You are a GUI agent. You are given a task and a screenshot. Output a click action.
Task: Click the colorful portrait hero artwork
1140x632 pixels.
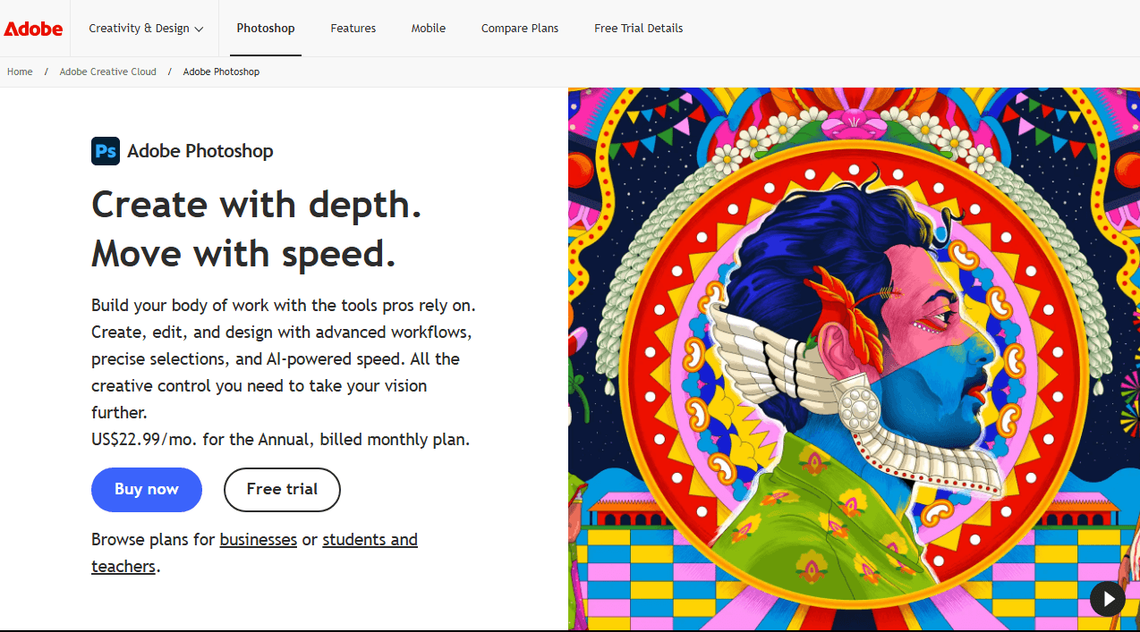(854, 358)
